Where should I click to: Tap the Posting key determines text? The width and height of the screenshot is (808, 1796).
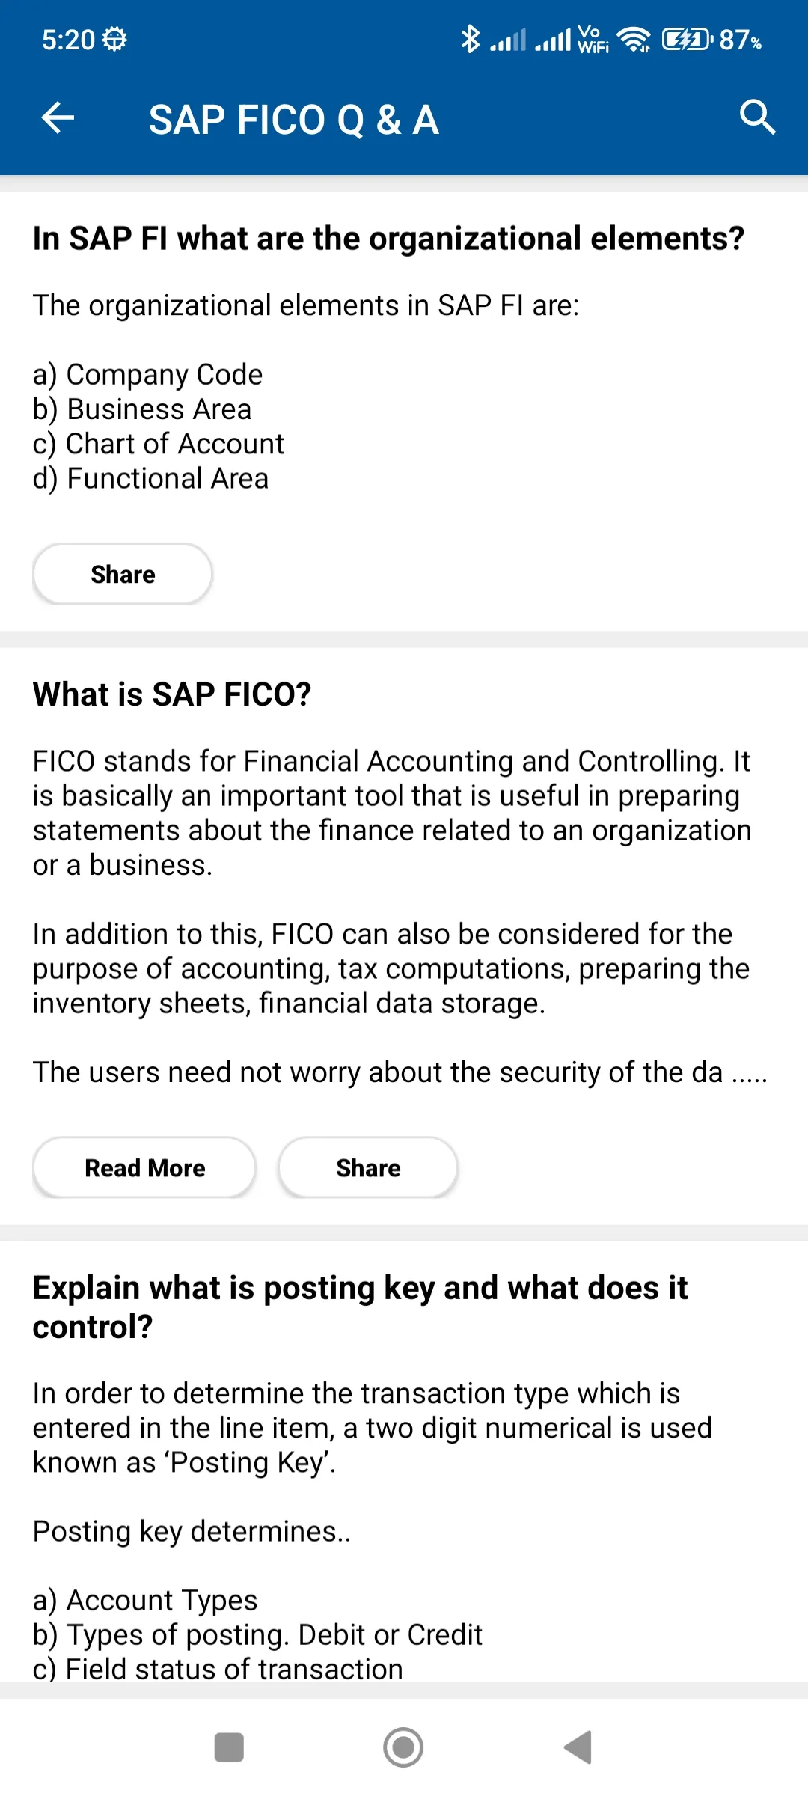[192, 1531]
